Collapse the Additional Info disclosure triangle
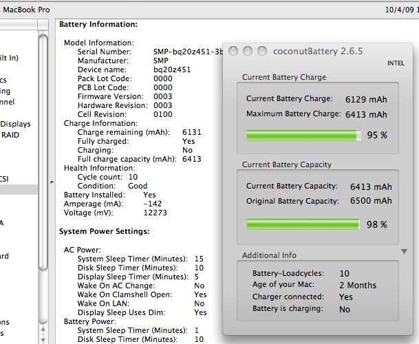Screen dimensions: 419x344 tap(404, 252)
